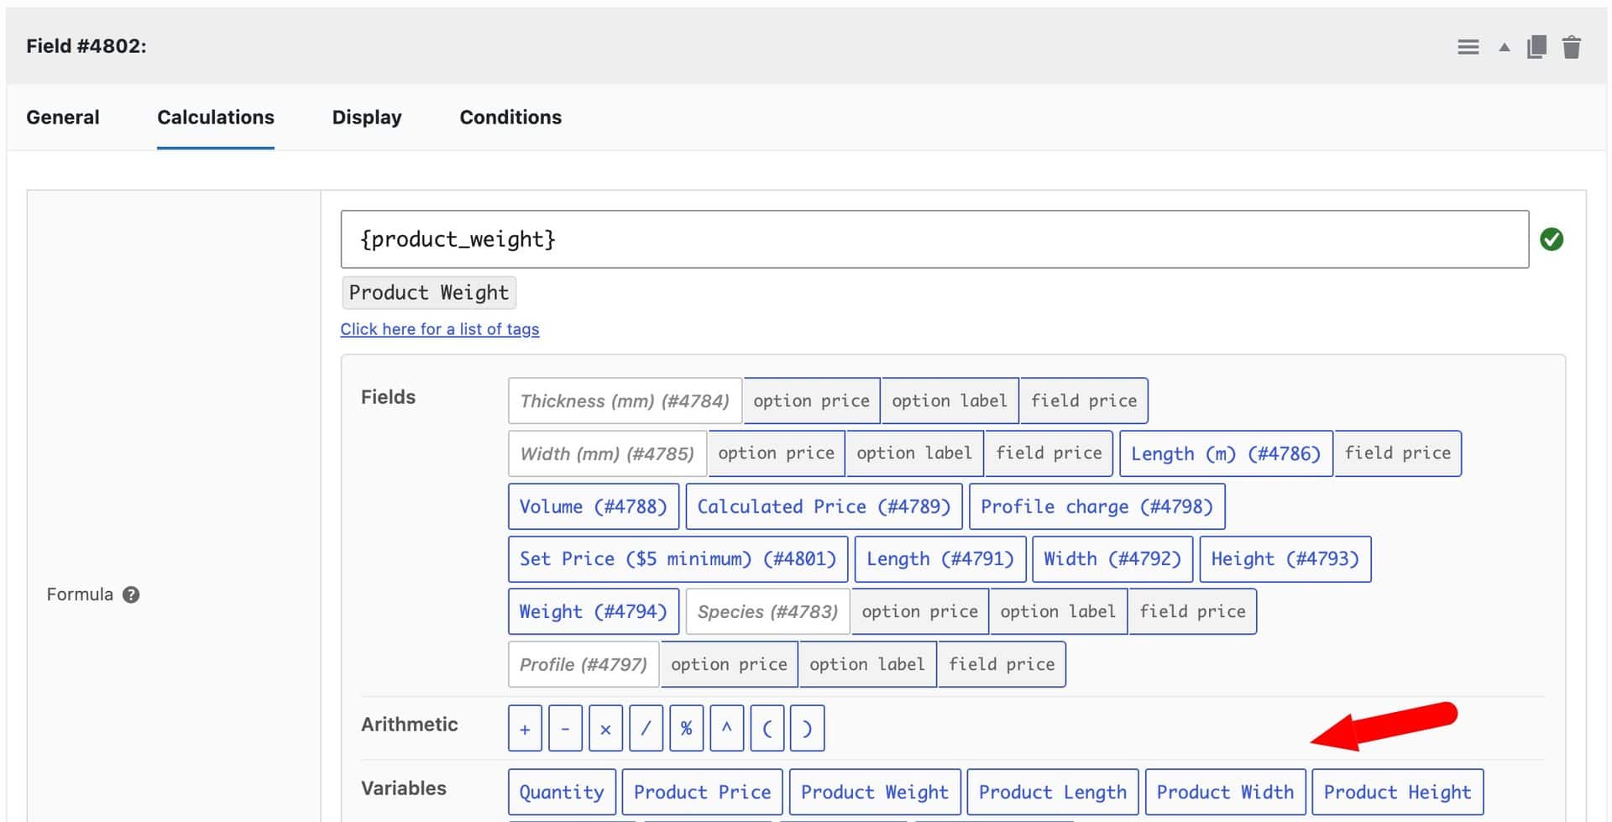Add the Product Height variable
This screenshot has width=1612, height=822.
coord(1398,792)
